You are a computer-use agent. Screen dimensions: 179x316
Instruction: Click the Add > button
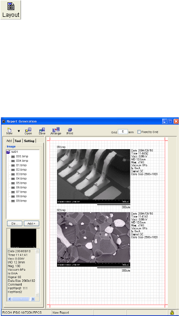31,223
